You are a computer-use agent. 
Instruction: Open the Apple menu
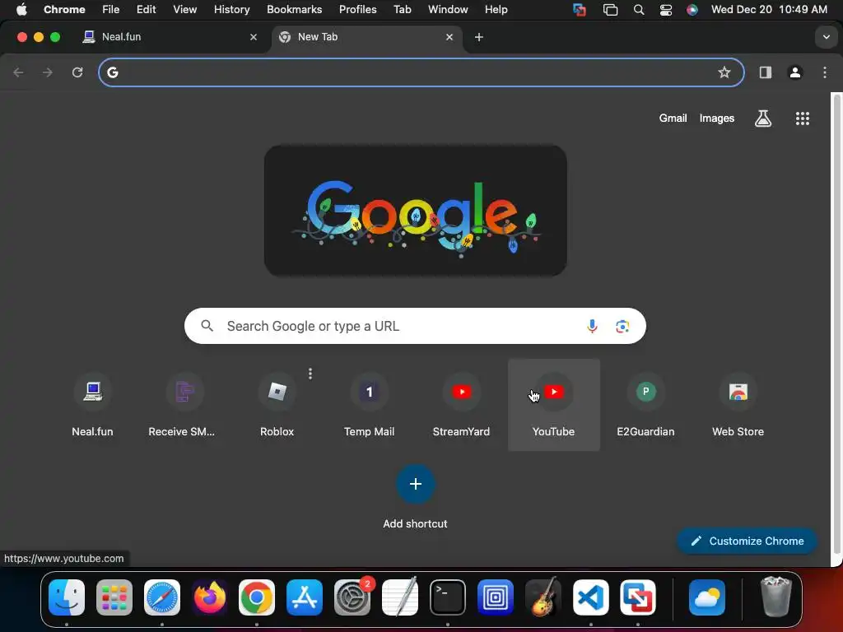pos(21,10)
